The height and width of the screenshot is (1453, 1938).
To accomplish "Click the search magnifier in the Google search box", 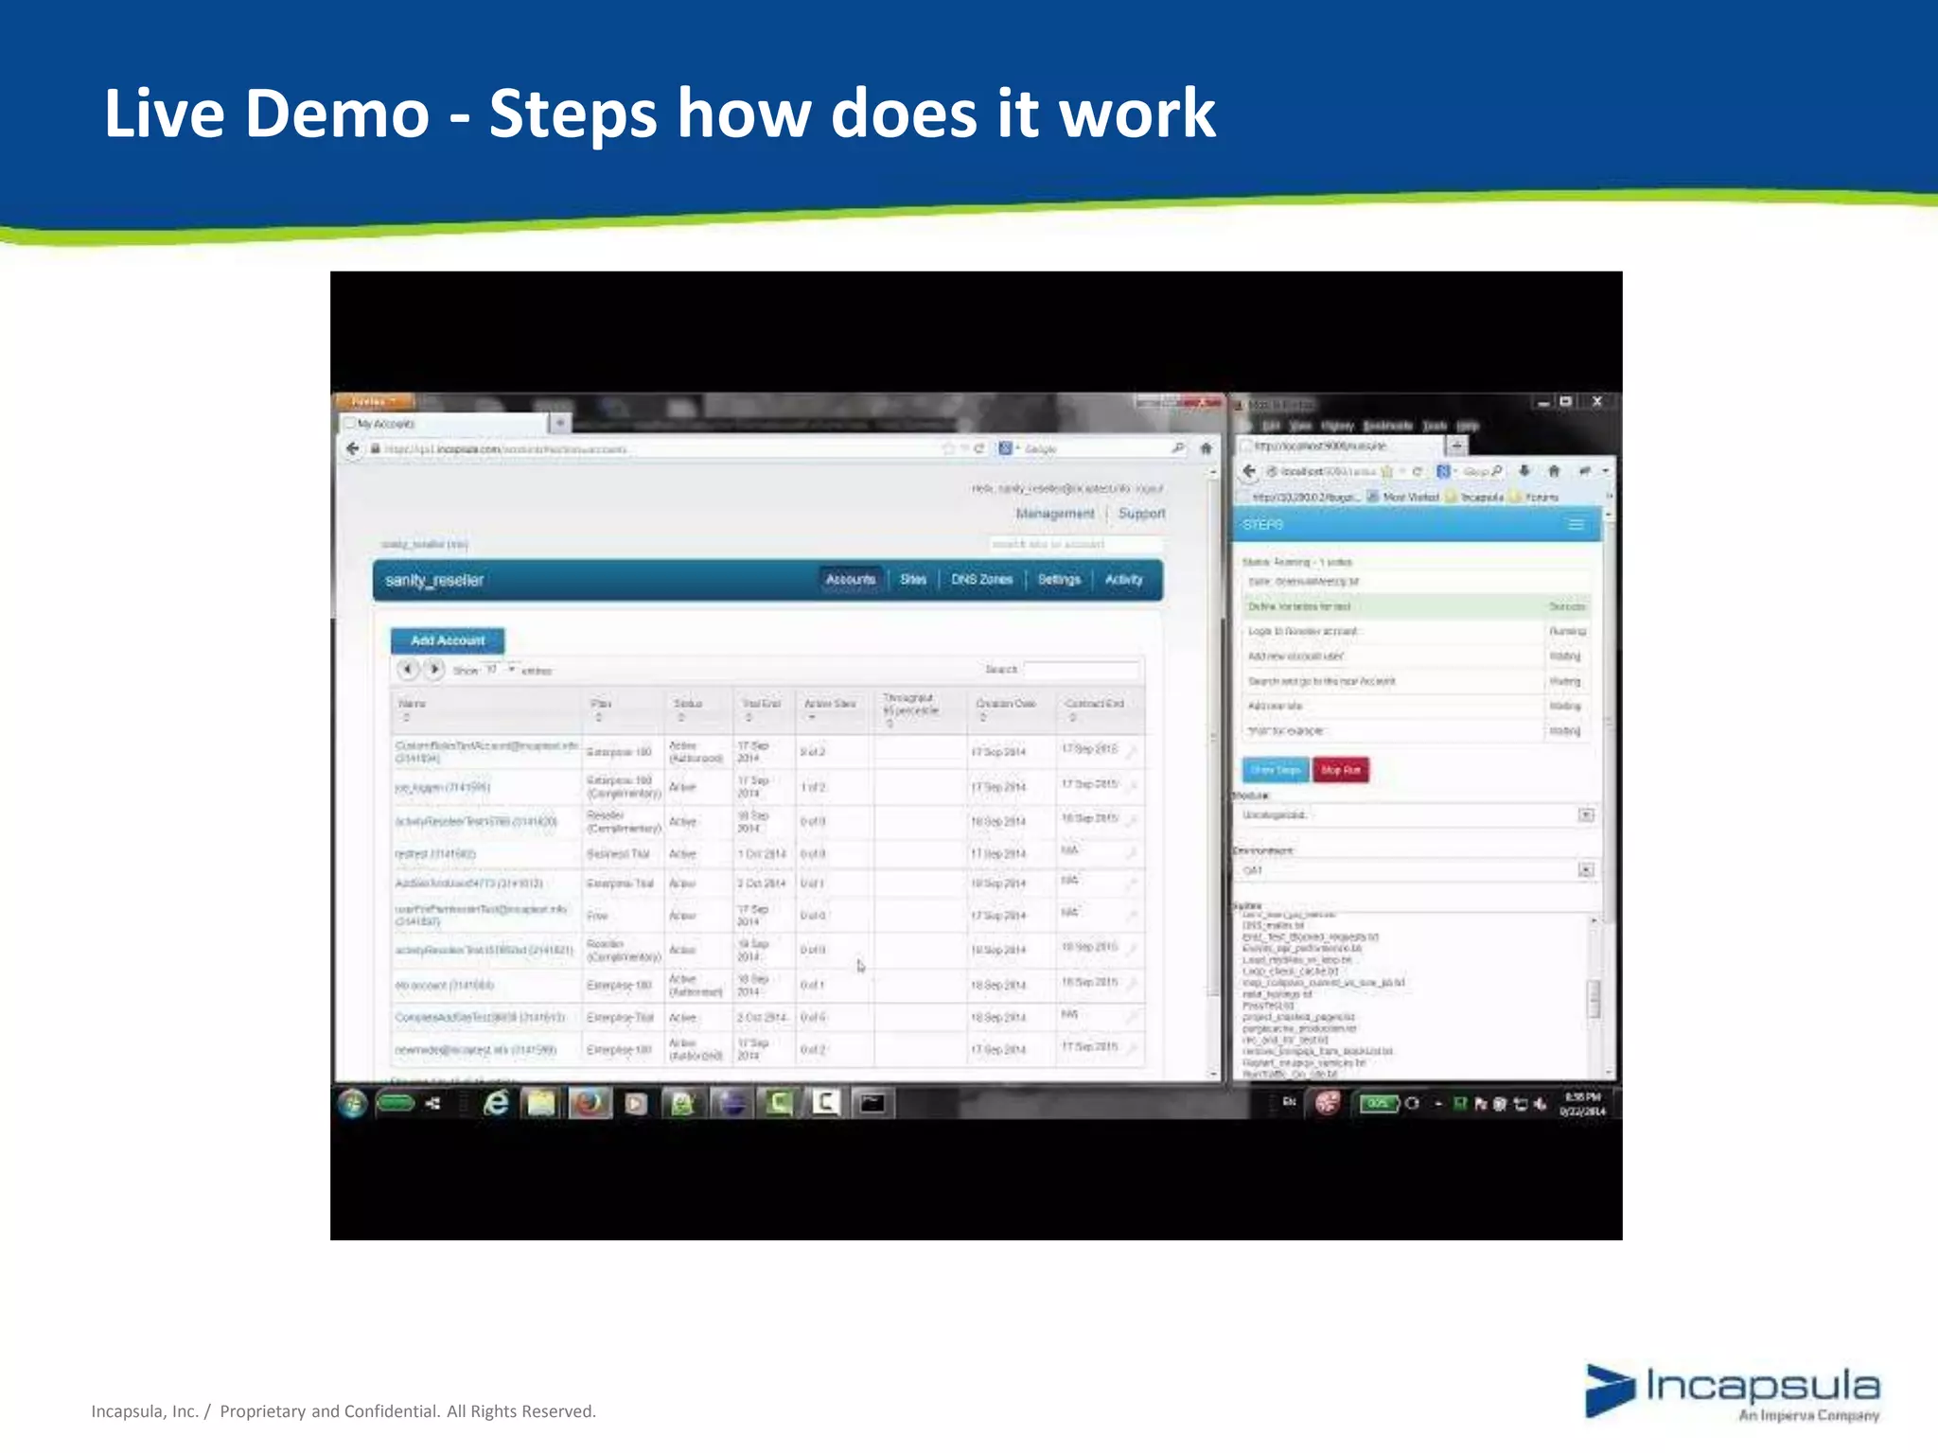I will click(x=1178, y=448).
